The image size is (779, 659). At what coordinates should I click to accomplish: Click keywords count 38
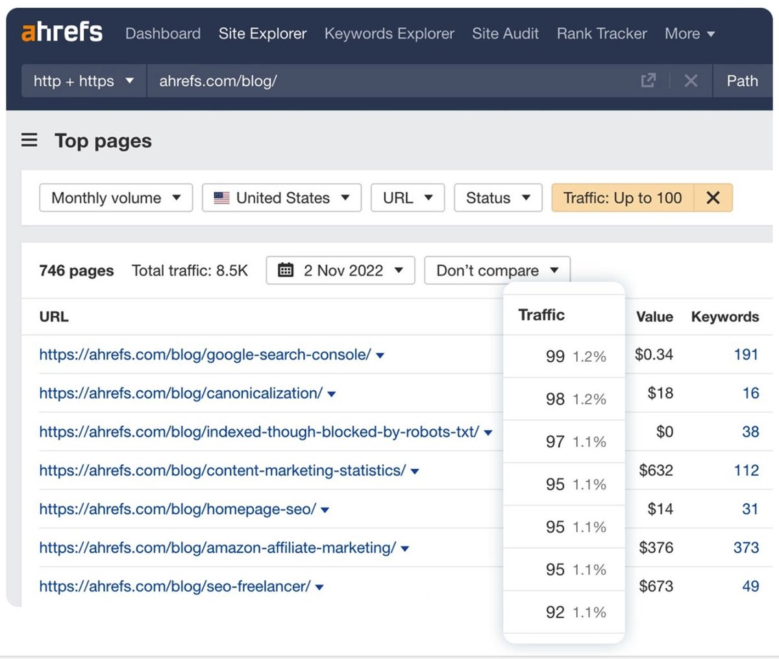750,432
